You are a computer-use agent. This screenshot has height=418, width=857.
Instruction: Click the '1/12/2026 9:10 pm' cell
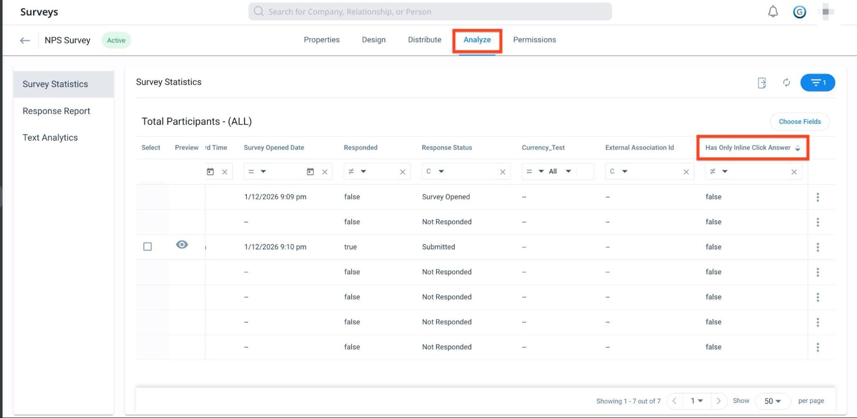tap(275, 247)
